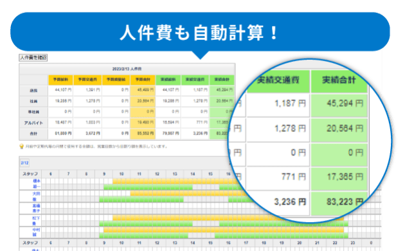Click hour 10 in the upper timeline header
Screen dimensions: 405x251
[x=122, y=174]
